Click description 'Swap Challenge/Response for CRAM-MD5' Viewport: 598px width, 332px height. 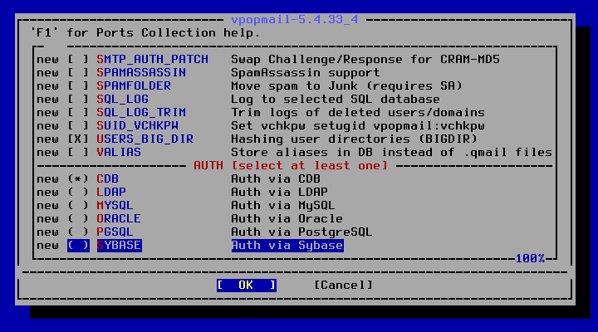(365, 60)
